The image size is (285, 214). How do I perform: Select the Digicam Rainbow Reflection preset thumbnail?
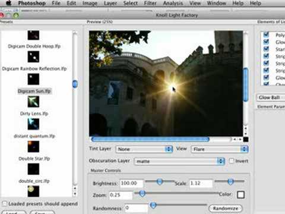coord(33,56)
